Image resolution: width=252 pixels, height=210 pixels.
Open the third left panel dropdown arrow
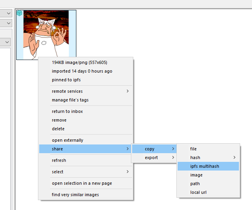(7, 42)
